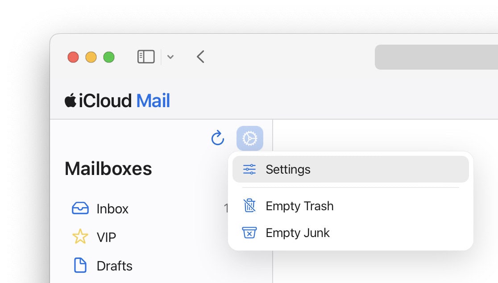498x283 pixels.
Task: Toggle the browser sidebar button
Action: point(146,57)
